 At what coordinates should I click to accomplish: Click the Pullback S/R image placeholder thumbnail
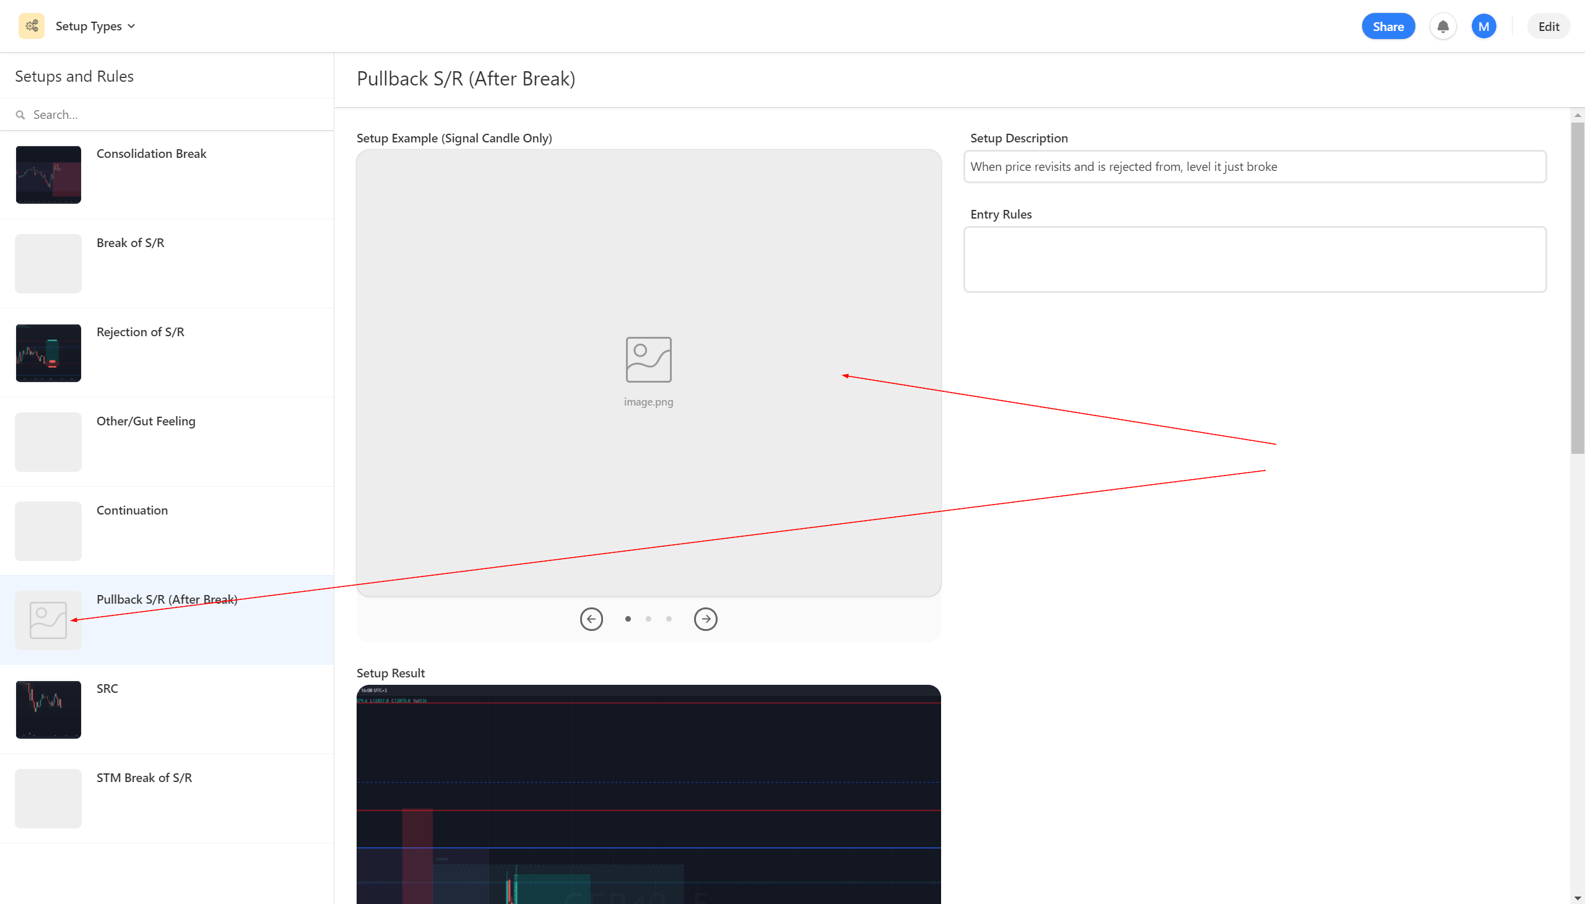48,620
